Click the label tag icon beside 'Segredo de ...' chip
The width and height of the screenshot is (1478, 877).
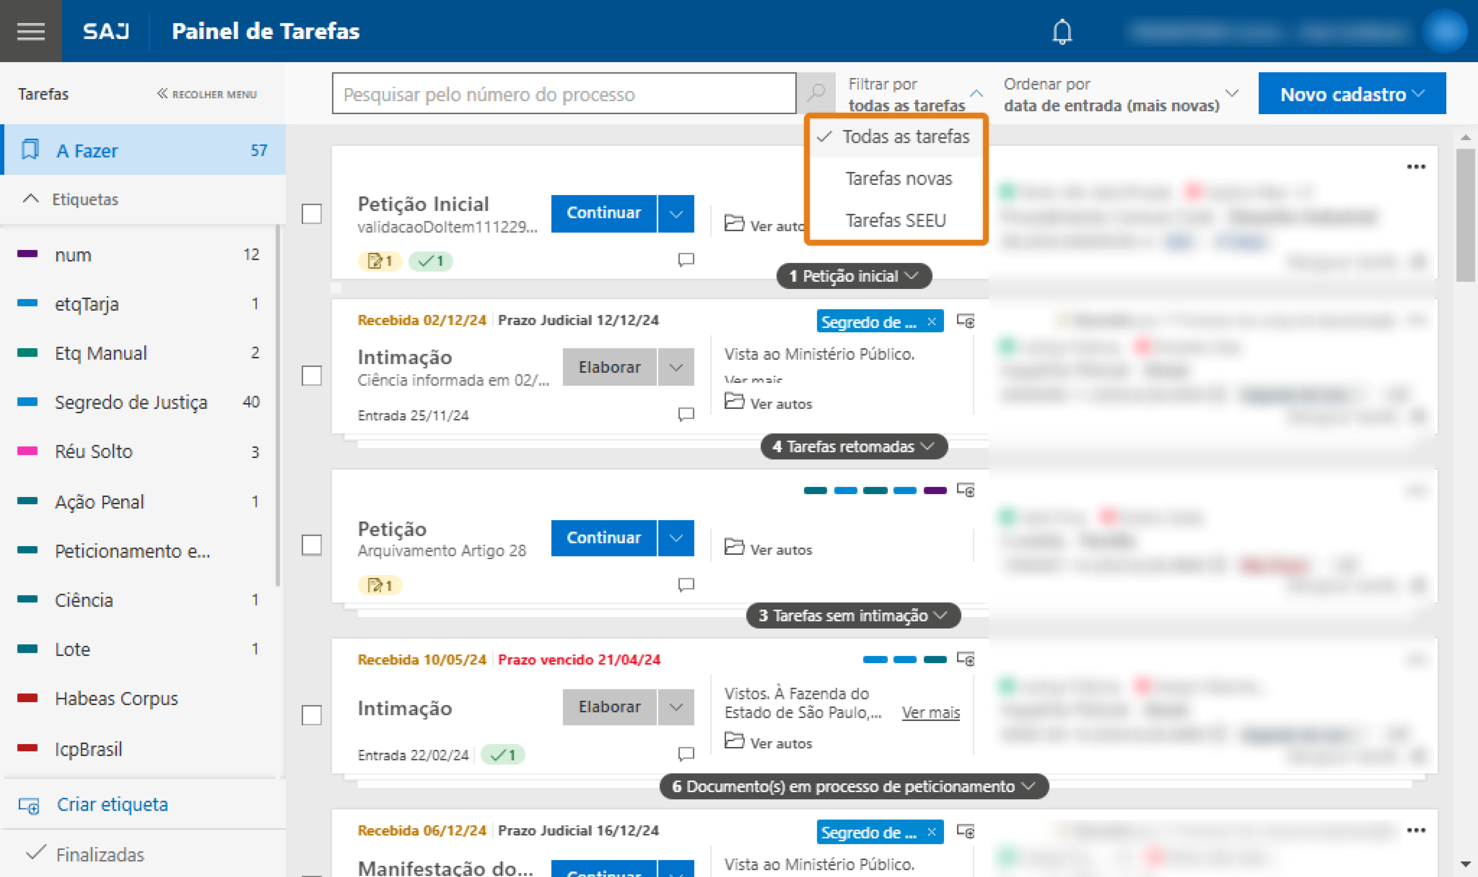pos(965,320)
